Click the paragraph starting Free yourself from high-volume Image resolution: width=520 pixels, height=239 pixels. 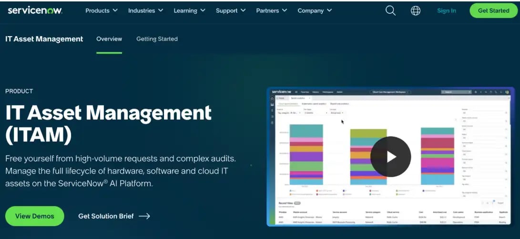pos(121,171)
